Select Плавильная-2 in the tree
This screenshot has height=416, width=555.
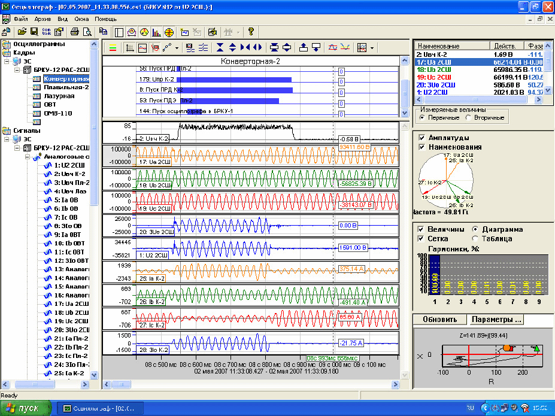[x=66, y=87]
